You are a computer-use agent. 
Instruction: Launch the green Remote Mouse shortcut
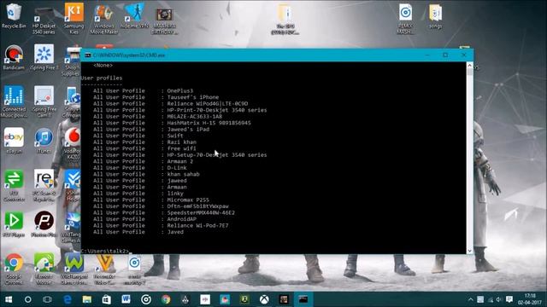[44, 269]
